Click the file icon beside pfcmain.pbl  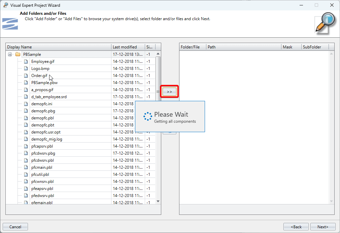(x=26, y=167)
